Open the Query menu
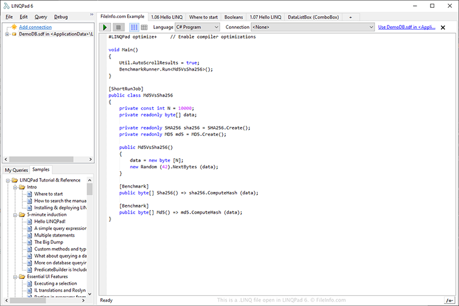Viewport: 459px width, 306px height. (x=40, y=17)
